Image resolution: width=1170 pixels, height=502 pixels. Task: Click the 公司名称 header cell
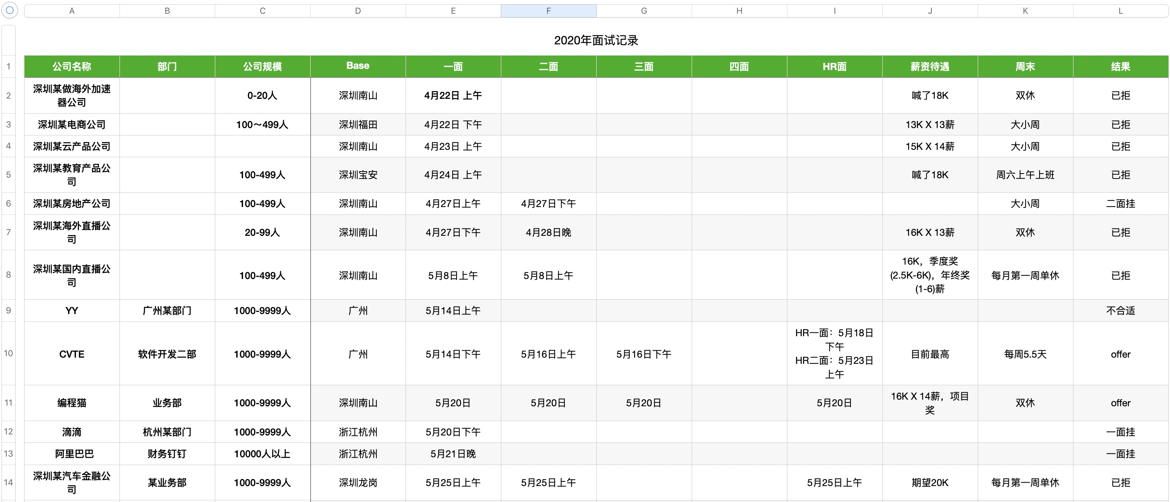[72, 66]
